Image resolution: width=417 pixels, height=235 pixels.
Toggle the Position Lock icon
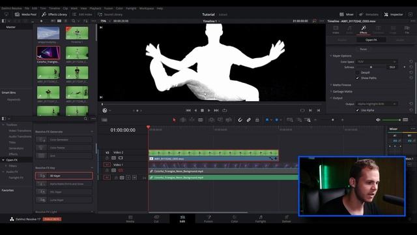tap(257, 120)
